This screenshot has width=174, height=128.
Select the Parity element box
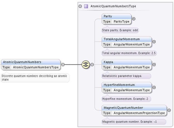[x=116, y=19]
